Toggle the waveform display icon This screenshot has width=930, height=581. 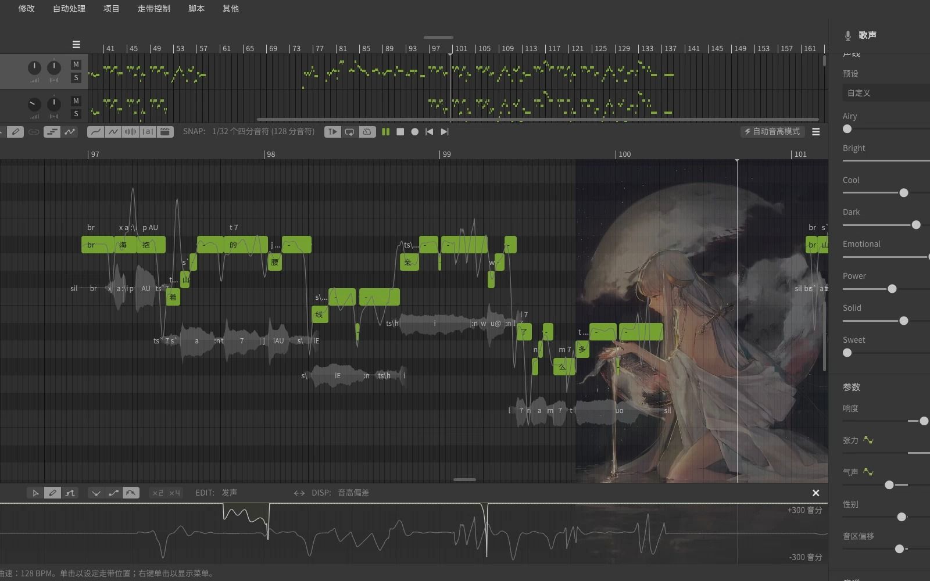click(x=130, y=132)
